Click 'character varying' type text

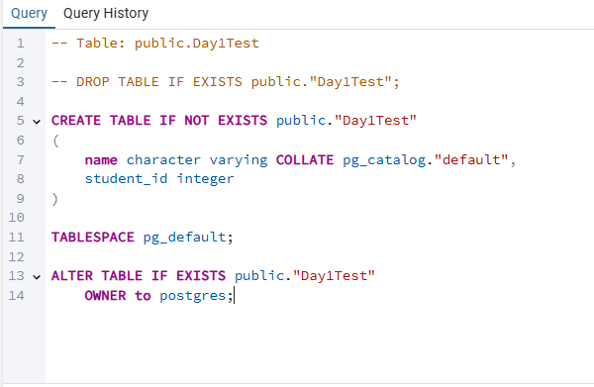197,160
